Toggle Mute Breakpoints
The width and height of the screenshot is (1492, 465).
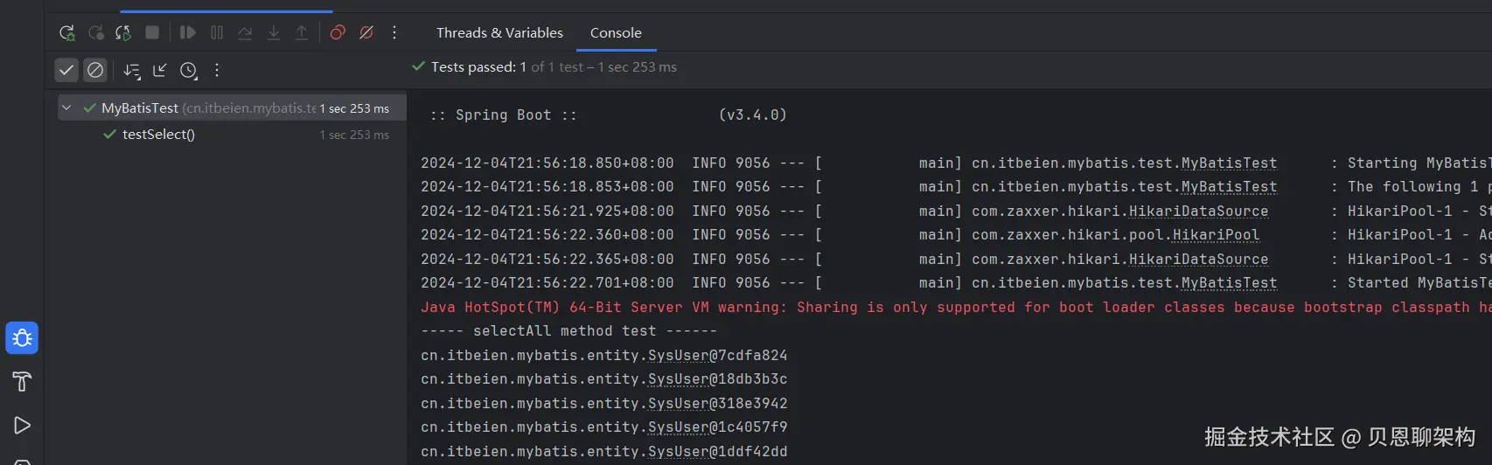pyautogui.click(x=366, y=32)
